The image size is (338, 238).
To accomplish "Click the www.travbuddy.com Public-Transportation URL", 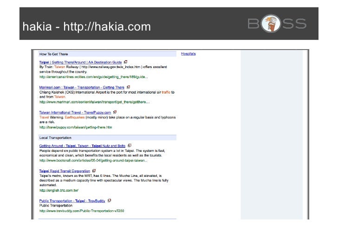I will coord(82,211).
